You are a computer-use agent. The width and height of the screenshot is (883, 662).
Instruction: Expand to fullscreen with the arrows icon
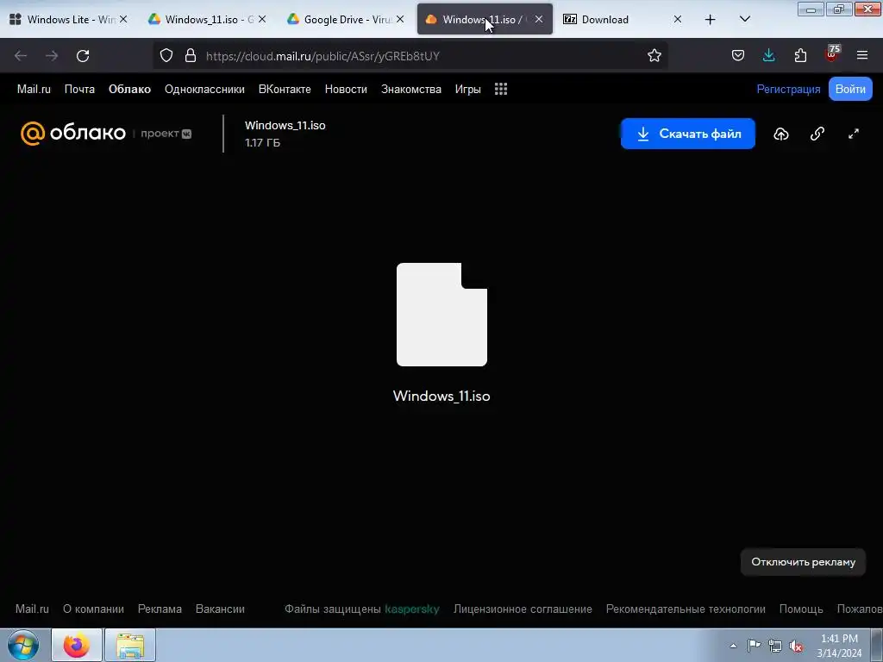(854, 134)
